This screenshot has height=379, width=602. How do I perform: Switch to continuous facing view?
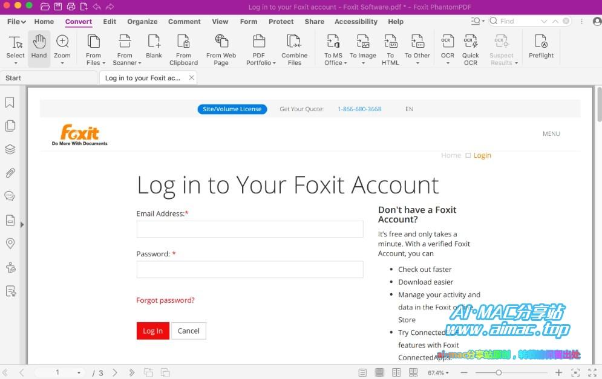(x=413, y=372)
